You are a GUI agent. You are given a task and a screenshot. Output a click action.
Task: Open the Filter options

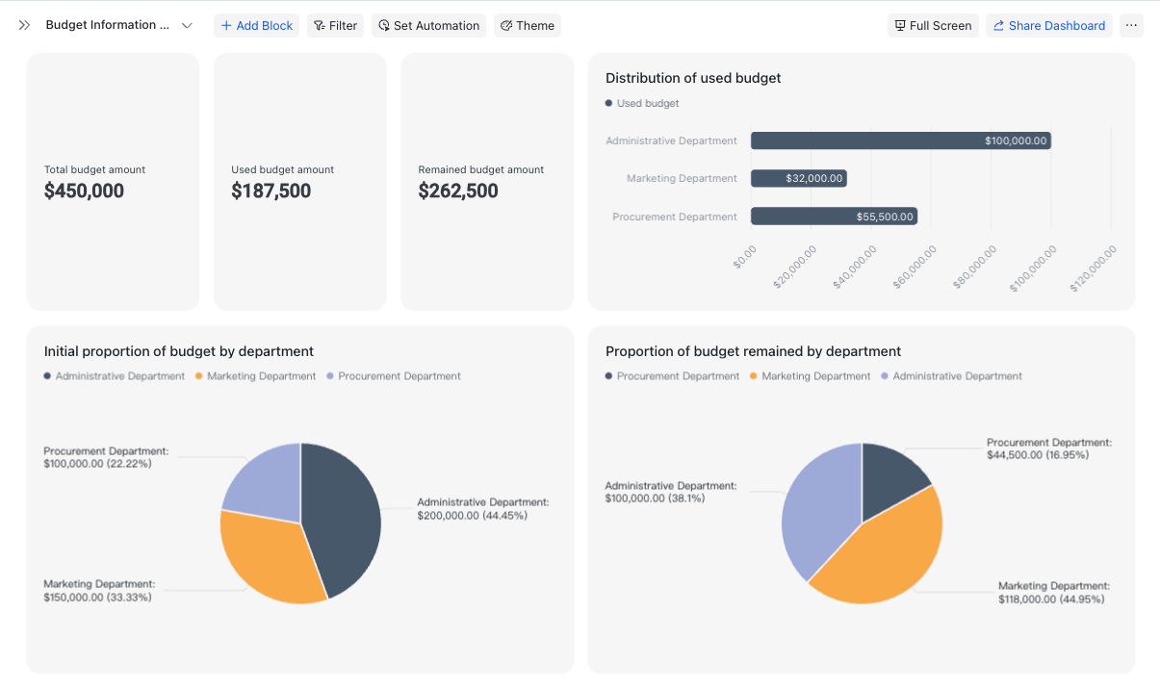[x=335, y=26]
